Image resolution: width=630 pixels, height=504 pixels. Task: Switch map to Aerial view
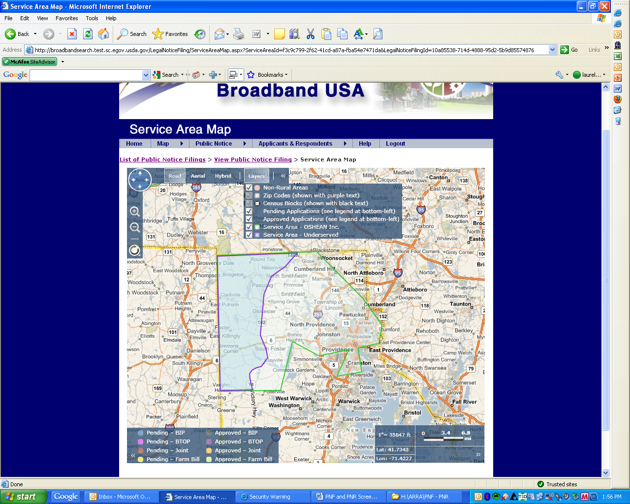click(198, 176)
